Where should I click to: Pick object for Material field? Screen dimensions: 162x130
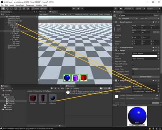tap(158, 58)
